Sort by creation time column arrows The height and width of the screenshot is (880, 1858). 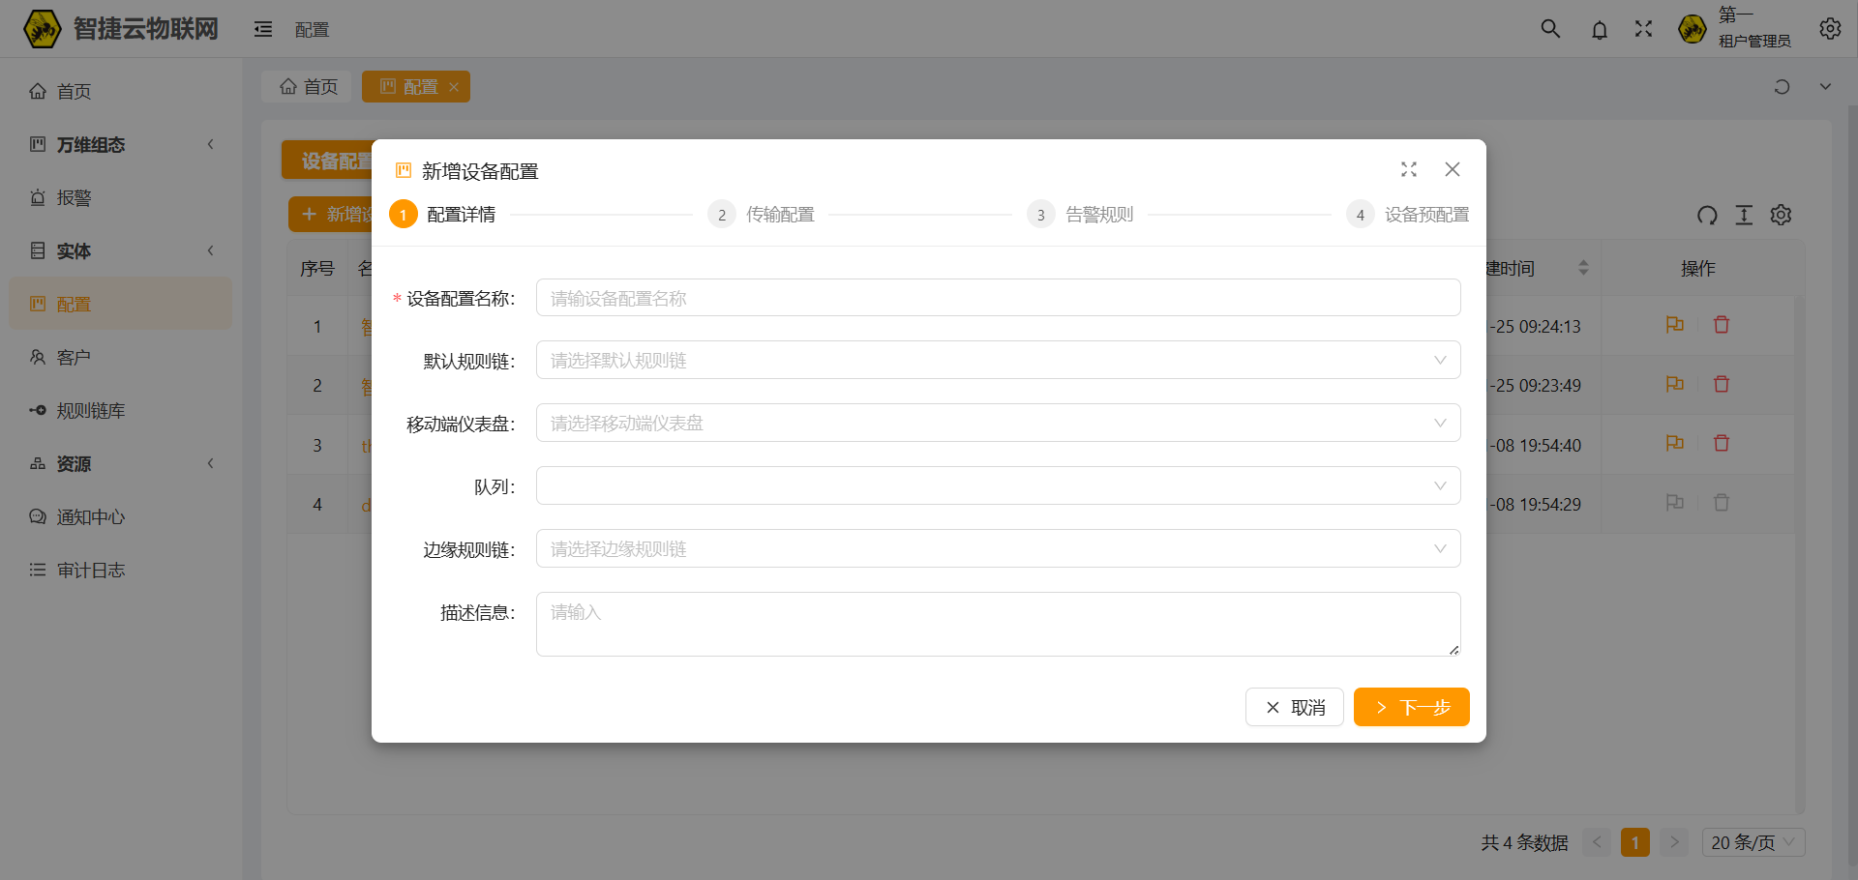click(x=1583, y=268)
